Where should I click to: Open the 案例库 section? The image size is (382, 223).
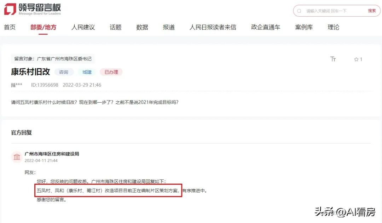pyautogui.click(x=304, y=27)
